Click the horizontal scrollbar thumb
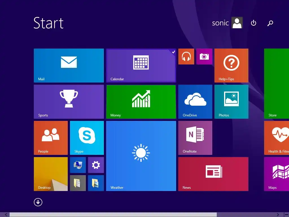289x217 pixels. (x=113, y=215)
